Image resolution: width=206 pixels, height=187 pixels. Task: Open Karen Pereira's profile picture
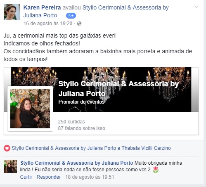[12, 12]
